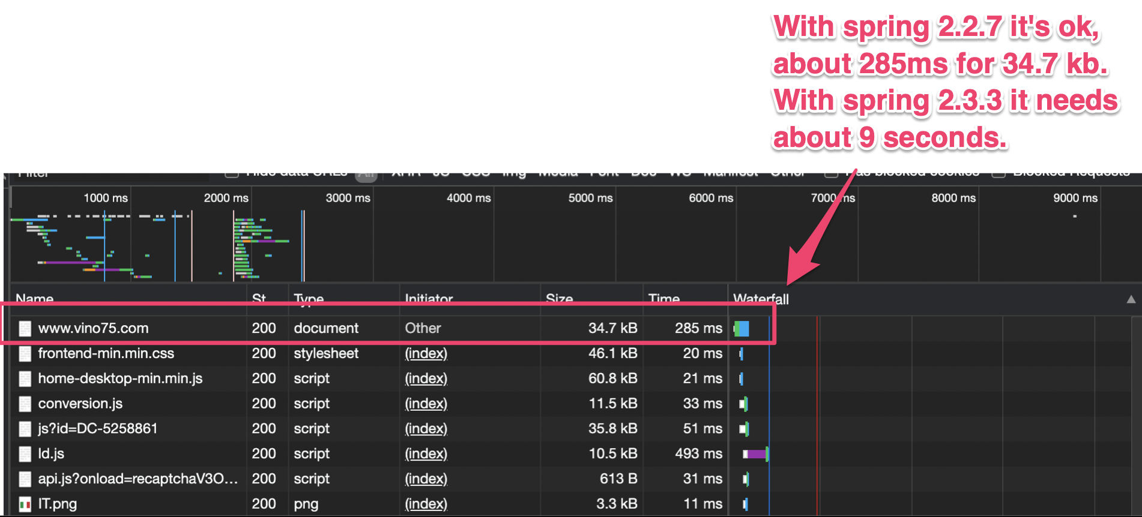The height and width of the screenshot is (517, 1142).
Task: Sort requests by the Size column header
Action: pyautogui.click(x=559, y=299)
